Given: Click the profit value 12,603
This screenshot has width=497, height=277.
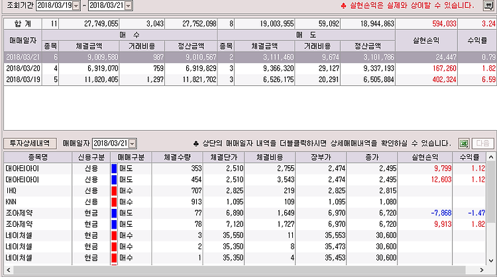Looking at the screenshot, I should coord(441,180).
